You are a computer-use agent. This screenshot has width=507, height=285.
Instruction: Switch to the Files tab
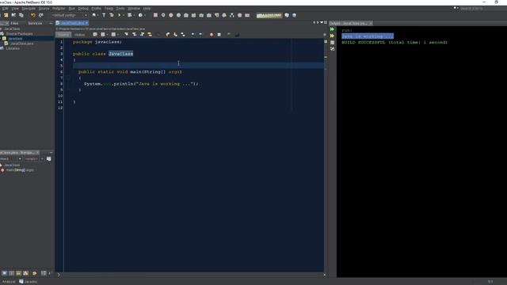click(14, 23)
